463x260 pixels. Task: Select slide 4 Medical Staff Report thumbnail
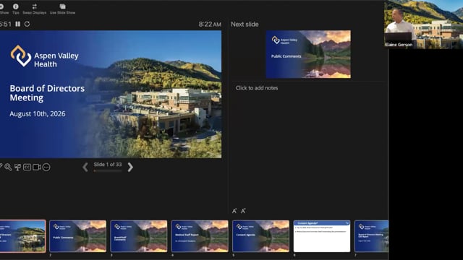tap(200, 236)
